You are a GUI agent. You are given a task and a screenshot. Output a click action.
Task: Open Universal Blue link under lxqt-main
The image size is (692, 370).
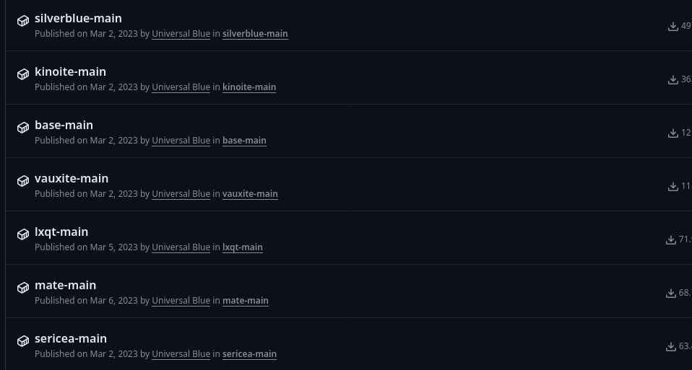click(181, 247)
